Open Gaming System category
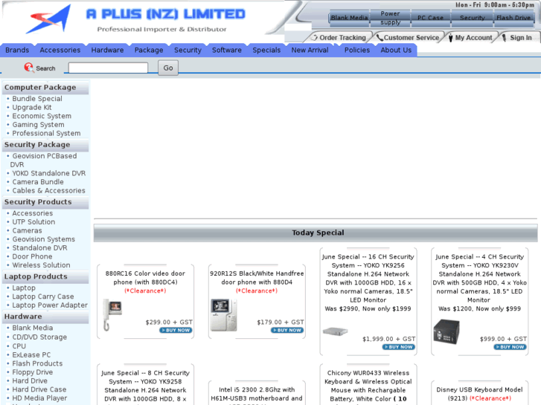 [x=38, y=125]
